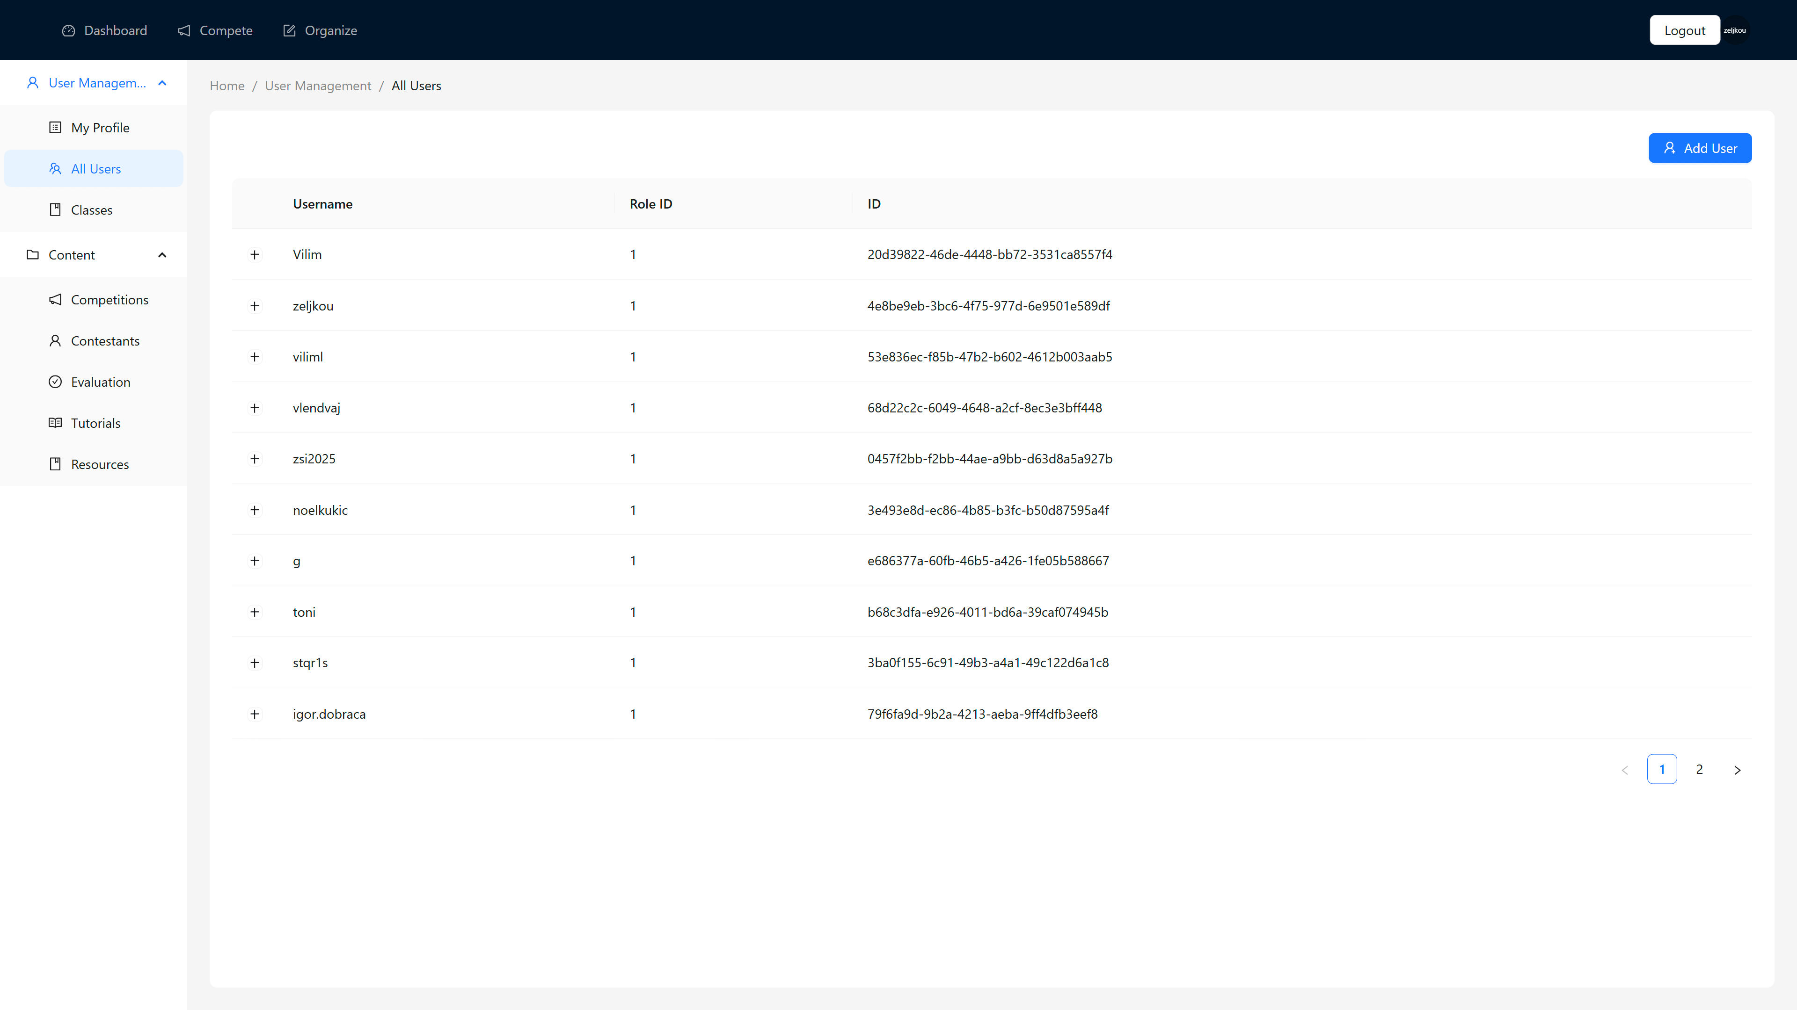Go to page 2 of users
This screenshot has width=1797, height=1010.
point(1699,769)
